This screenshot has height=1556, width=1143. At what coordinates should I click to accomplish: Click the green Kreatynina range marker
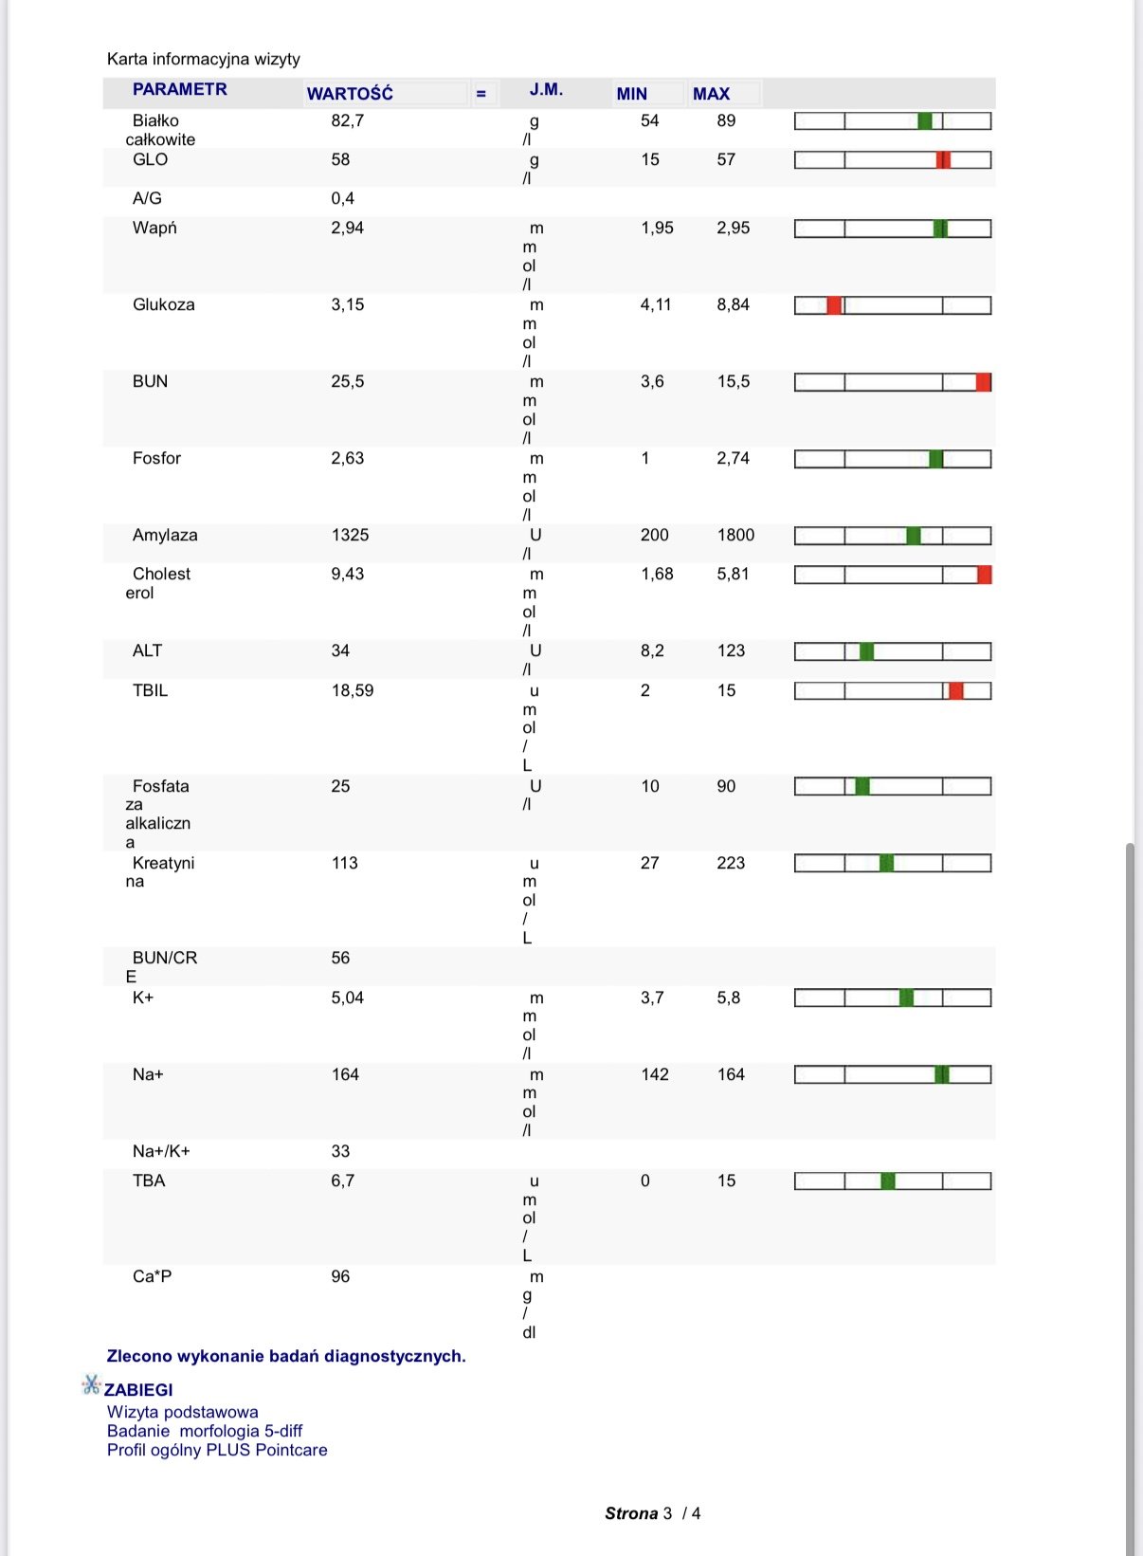(x=886, y=863)
